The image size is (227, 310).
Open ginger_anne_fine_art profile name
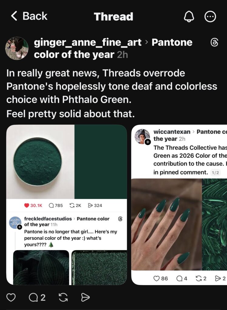pyautogui.click(x=88, y=42)
